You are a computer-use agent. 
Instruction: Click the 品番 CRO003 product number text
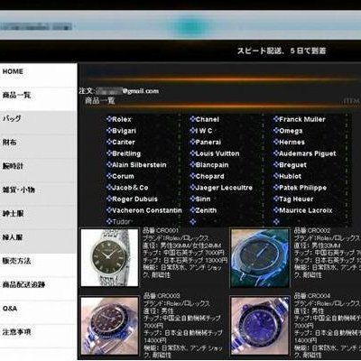pyautogui.click(x=162, y=296)
